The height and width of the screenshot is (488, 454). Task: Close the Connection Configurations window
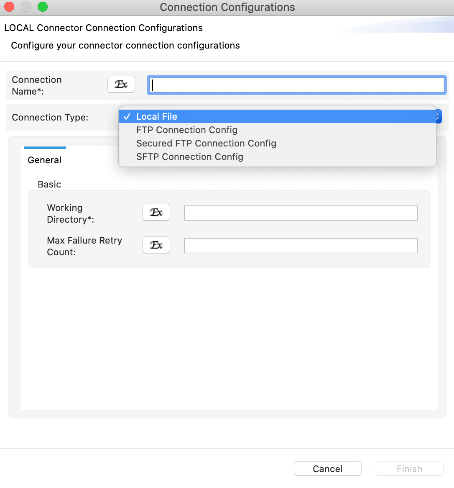pyautogui.click(x=9, y=7)
